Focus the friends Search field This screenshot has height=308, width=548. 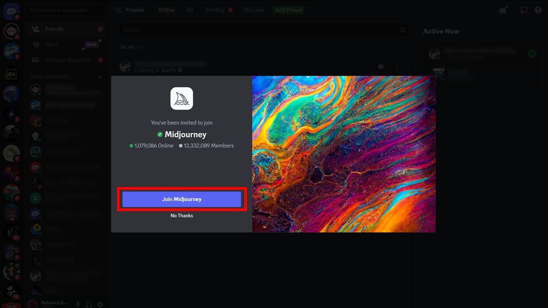[x=263, y=30]
